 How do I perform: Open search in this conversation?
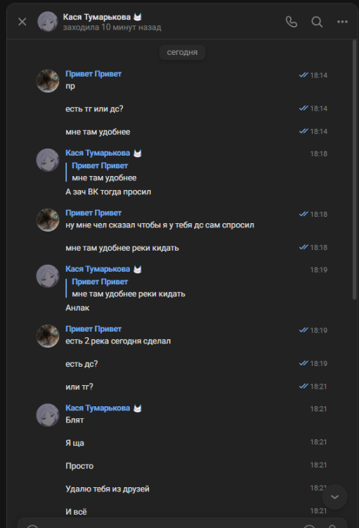[x=317, y=22]
